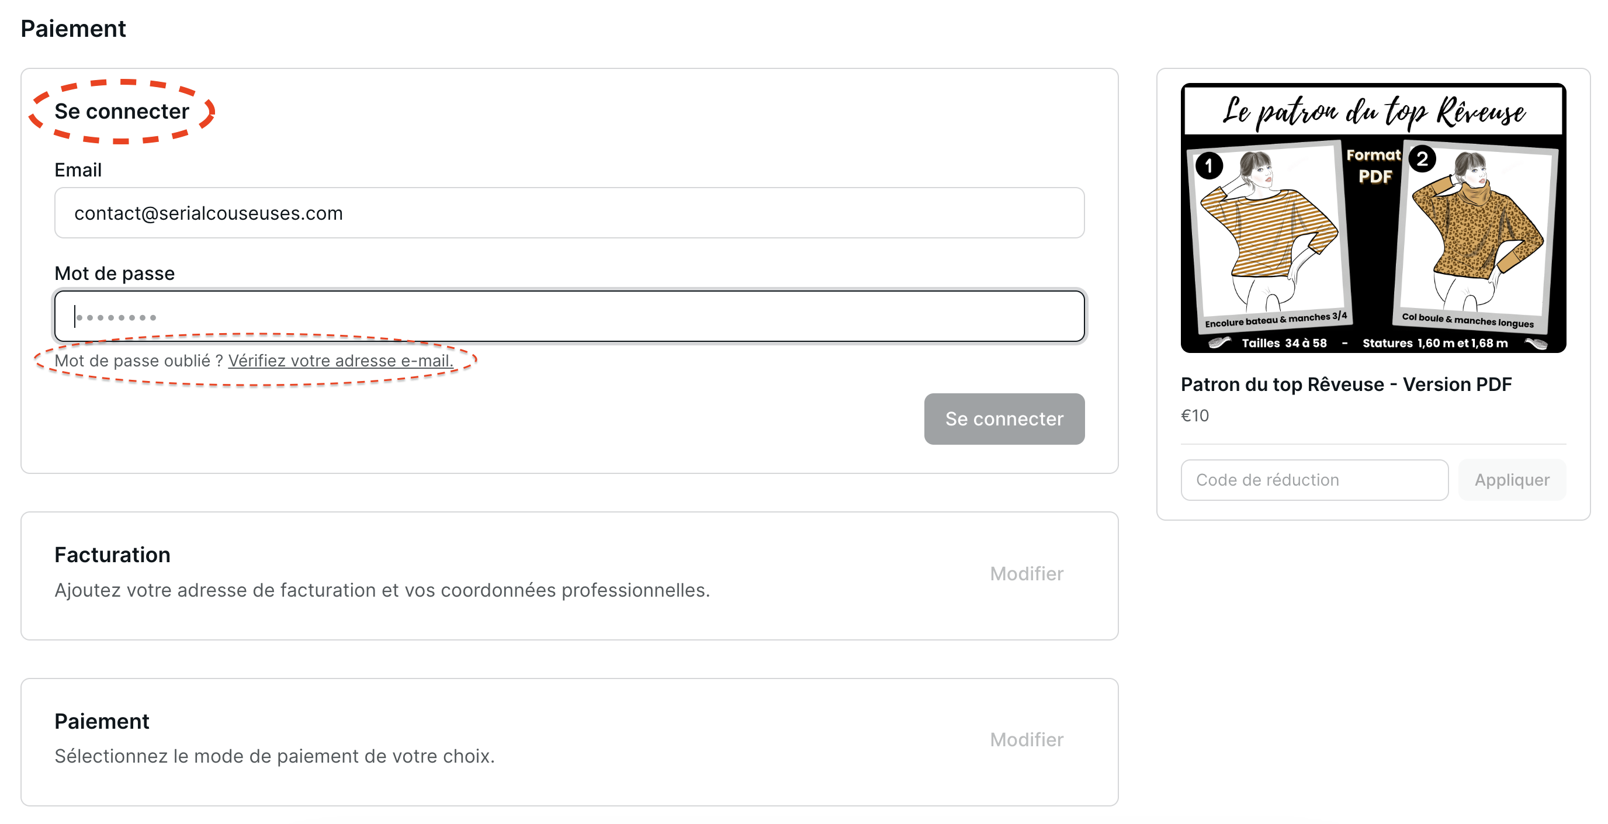Click the Email field label

tap(78, 170)
